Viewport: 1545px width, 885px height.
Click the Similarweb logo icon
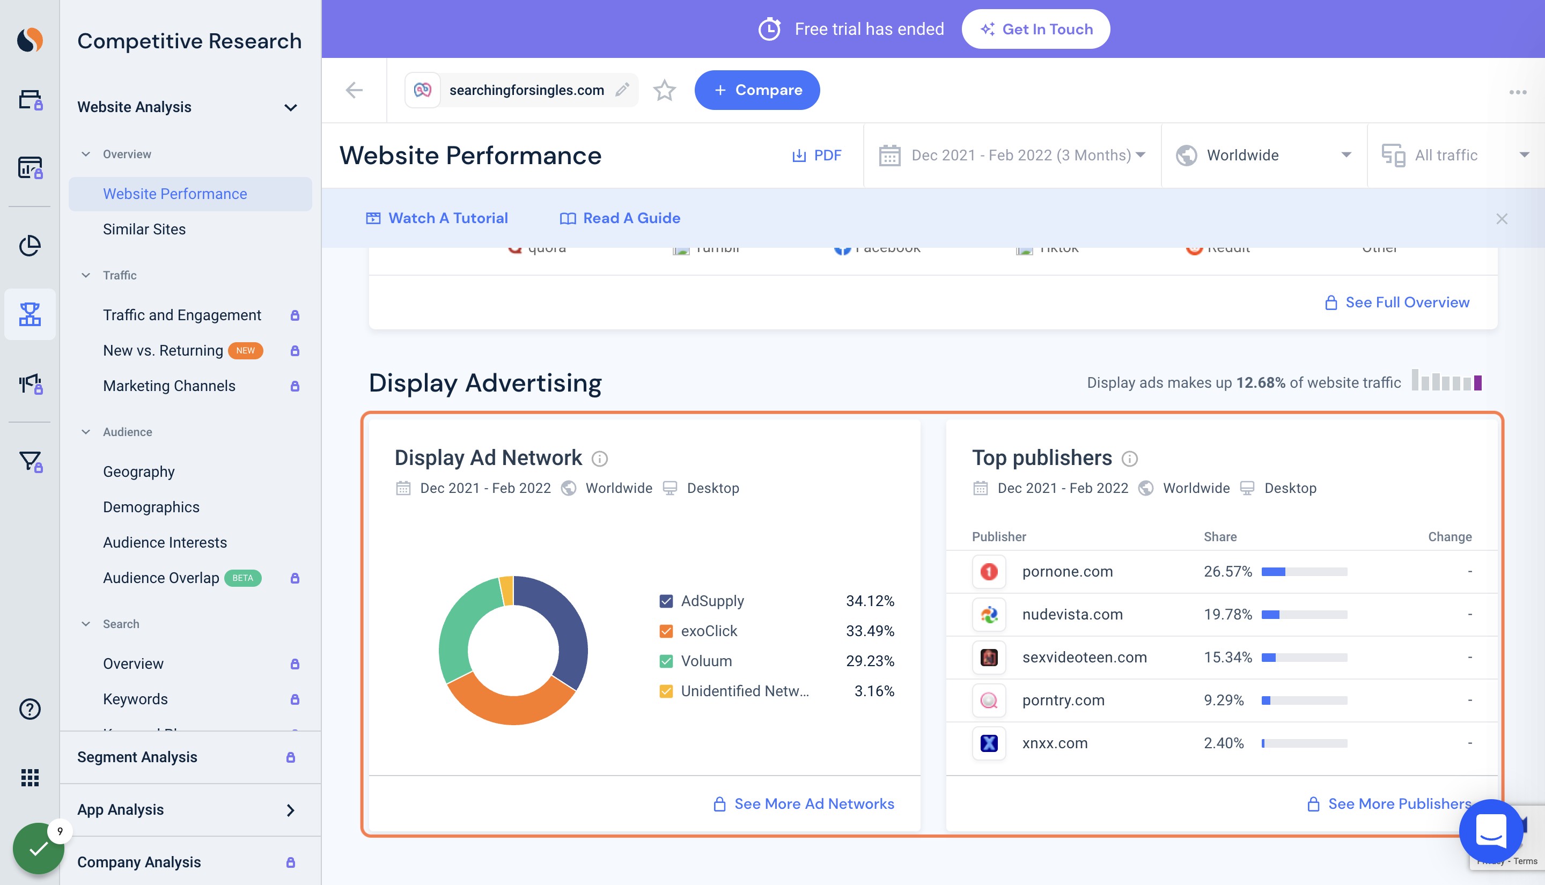point(30,40)
